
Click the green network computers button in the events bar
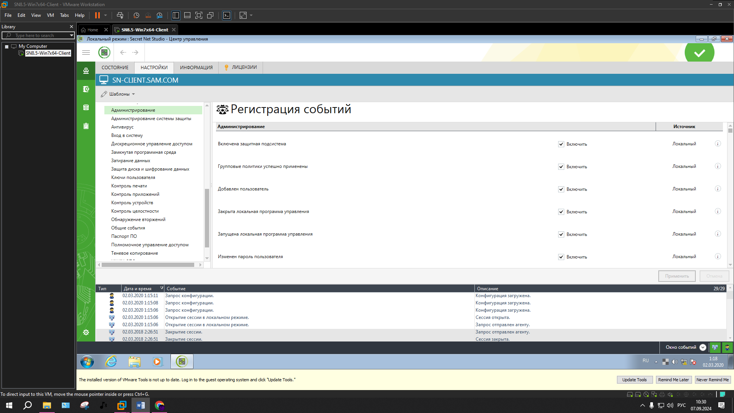point(715,347)
